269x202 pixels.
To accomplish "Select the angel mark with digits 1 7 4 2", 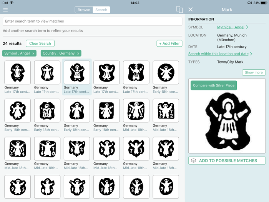I will 136,111.
